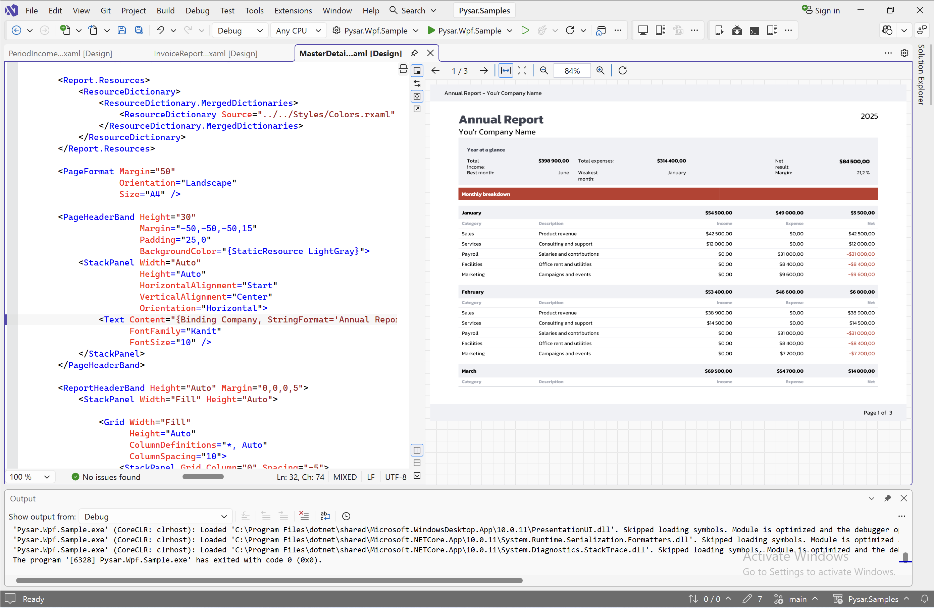Image resolution: width=934 pixels, height=608 pixels.
Task: Undo the last action
Action: (160, 30)
